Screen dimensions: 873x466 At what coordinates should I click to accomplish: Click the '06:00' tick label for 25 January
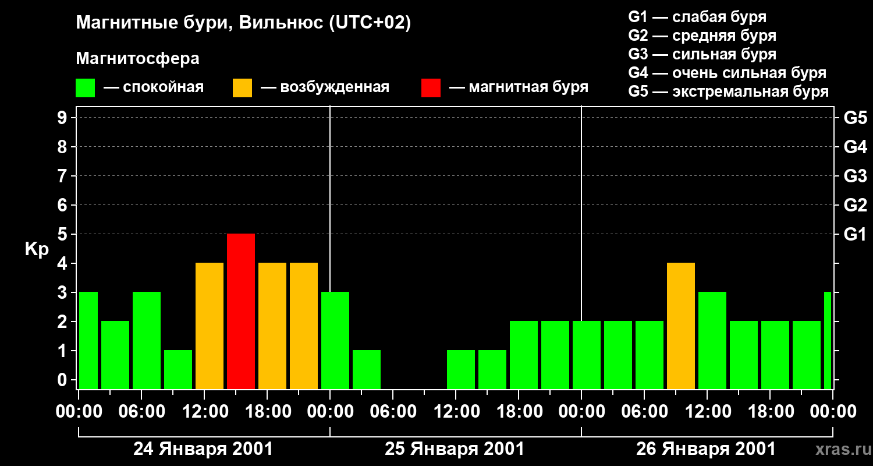(x=393, y=412)
